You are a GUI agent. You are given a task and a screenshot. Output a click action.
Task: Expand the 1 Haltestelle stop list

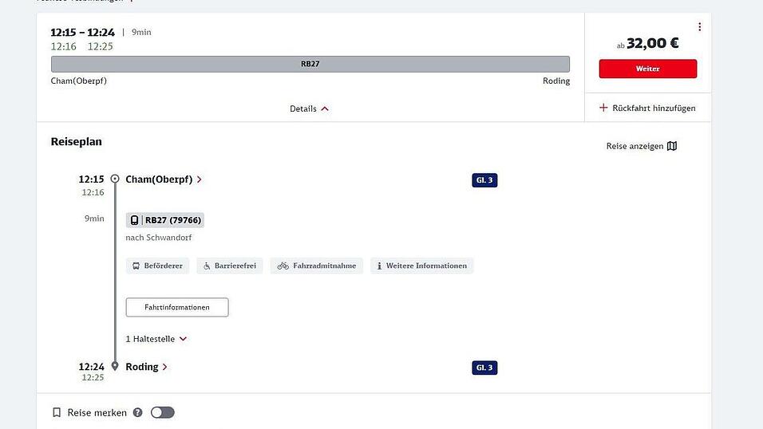point(156,339)
